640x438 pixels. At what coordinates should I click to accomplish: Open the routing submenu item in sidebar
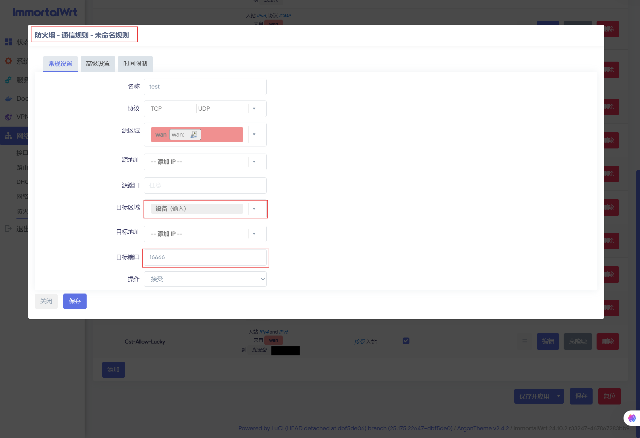22,167
